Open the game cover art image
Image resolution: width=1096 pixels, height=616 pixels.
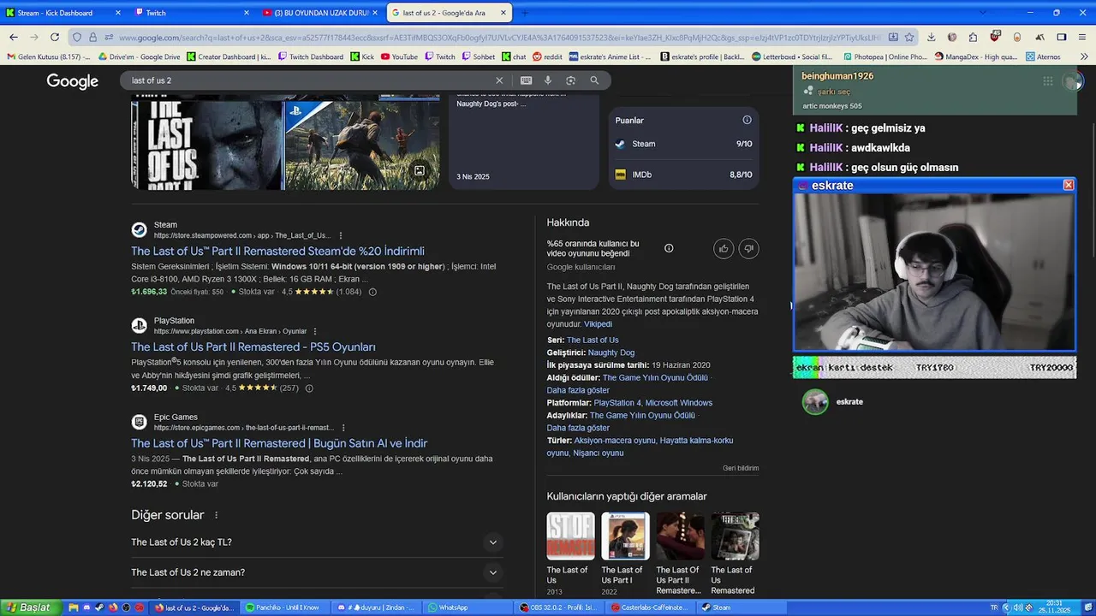point(206,145)
